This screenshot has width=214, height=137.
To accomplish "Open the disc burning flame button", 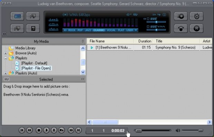I will click(x=197, y=16).
